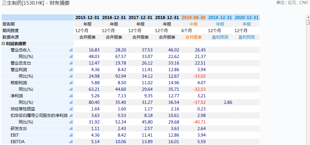The image size is (310, 145).
Task: Select the EBITDA row label
Action: (17, 142)
